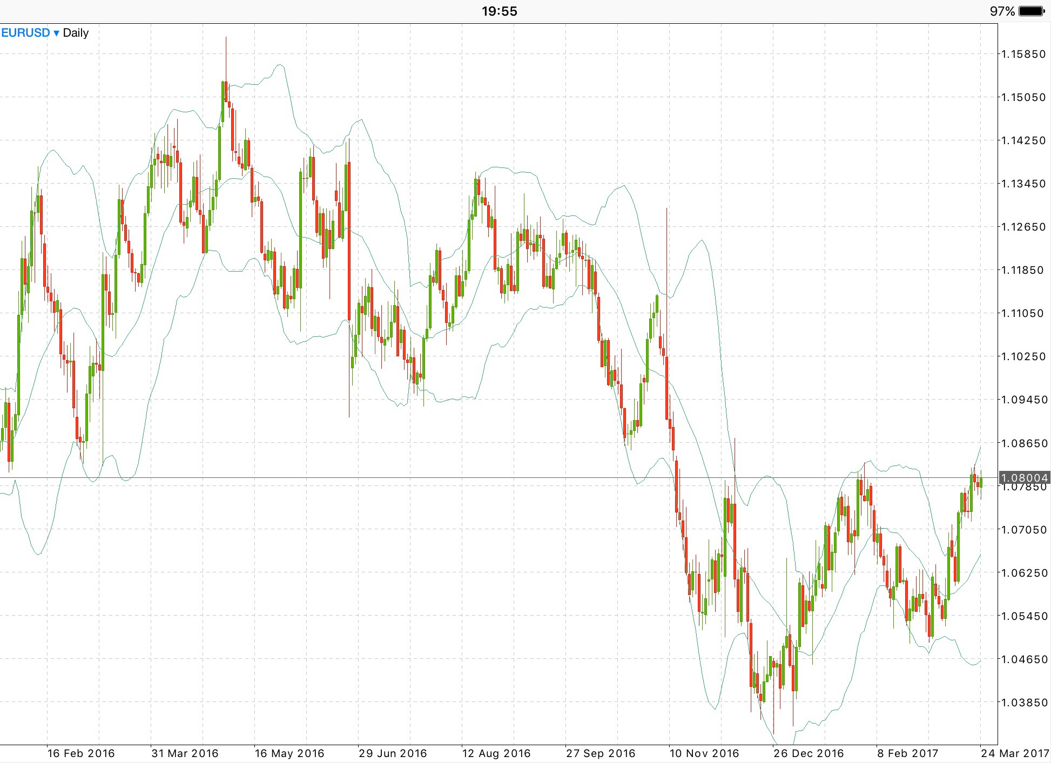Viewport: 1051px width, 763px height.
Task: Click the 1.15850 price axis label
Action: (1024, 54)
